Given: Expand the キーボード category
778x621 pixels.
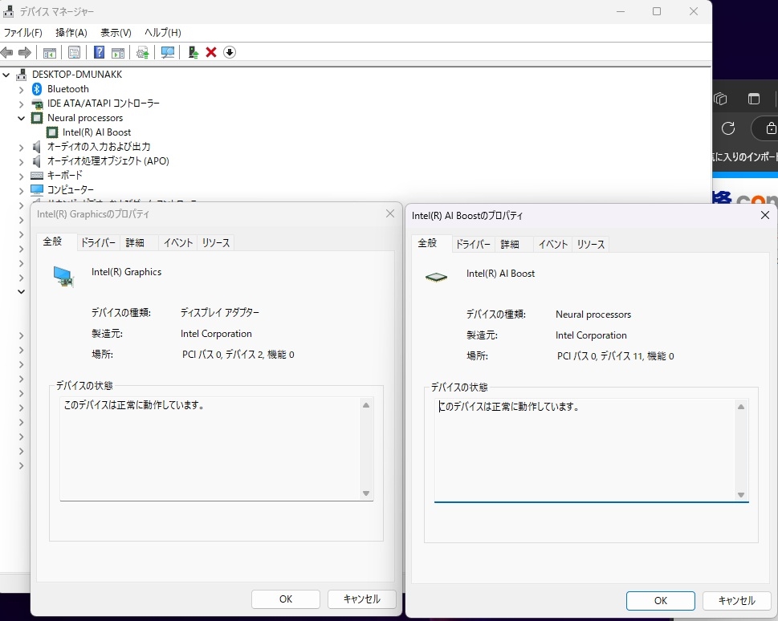Looking at the screenshot, I should [x=22, y=176].
